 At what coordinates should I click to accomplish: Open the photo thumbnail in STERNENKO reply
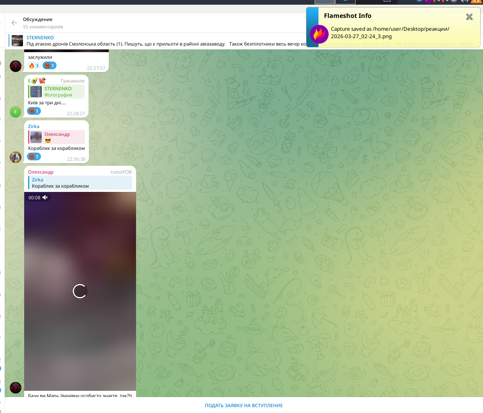[36, 92]
